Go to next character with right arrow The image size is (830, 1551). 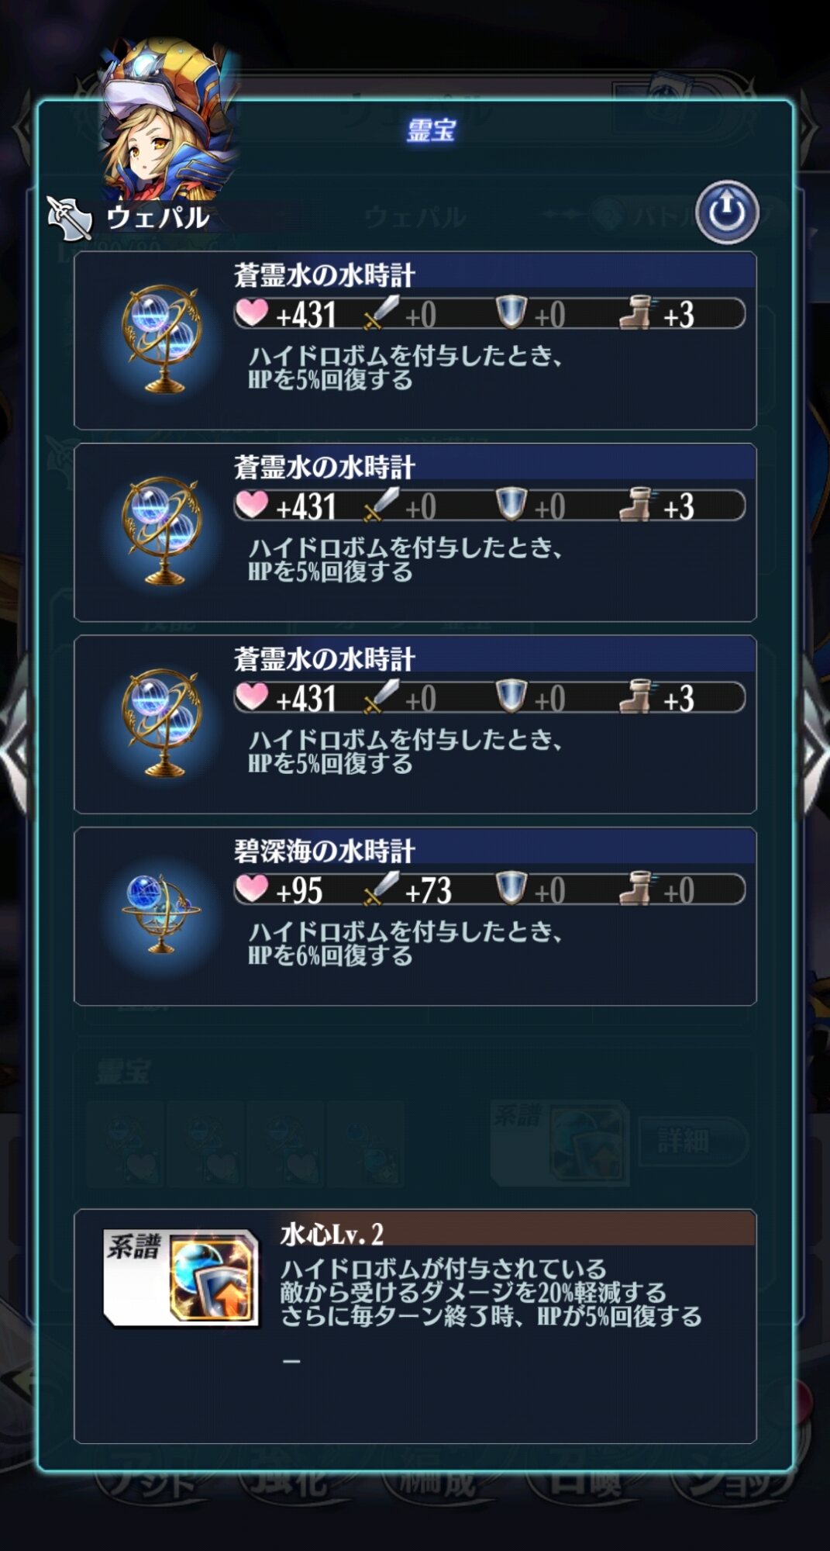coord(815,750)
